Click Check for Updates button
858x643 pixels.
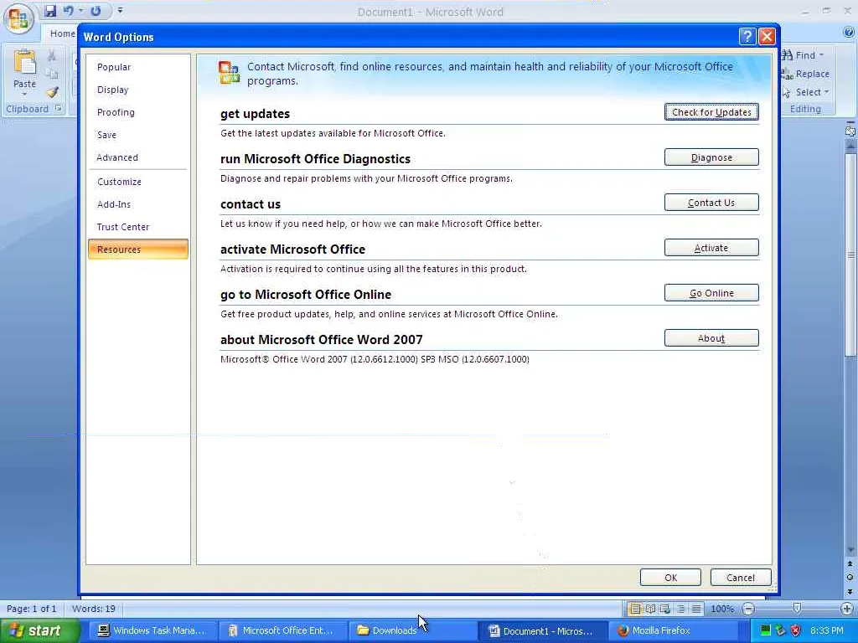(711, 112)
